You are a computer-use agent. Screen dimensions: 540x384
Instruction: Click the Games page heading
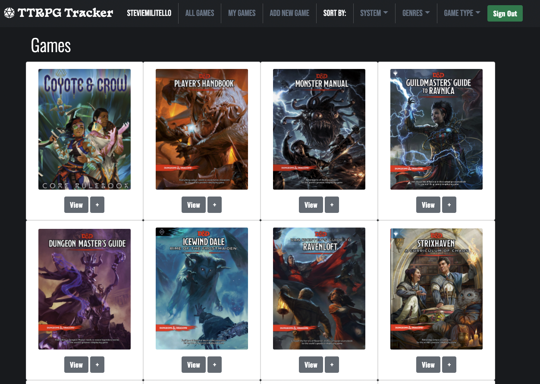[51, 45]
